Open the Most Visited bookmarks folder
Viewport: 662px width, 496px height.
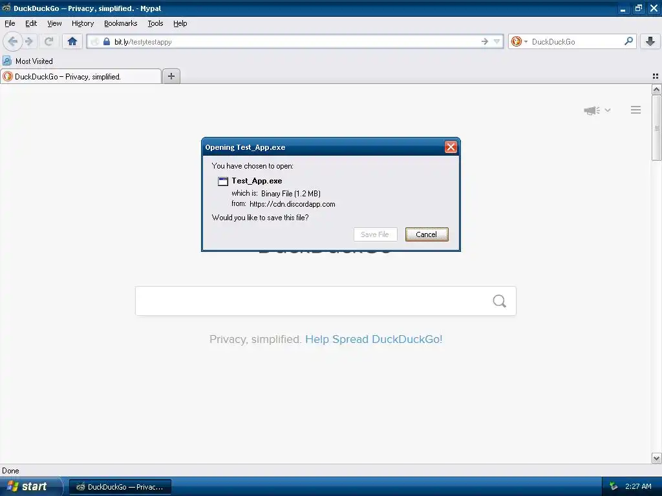point(28,61)
